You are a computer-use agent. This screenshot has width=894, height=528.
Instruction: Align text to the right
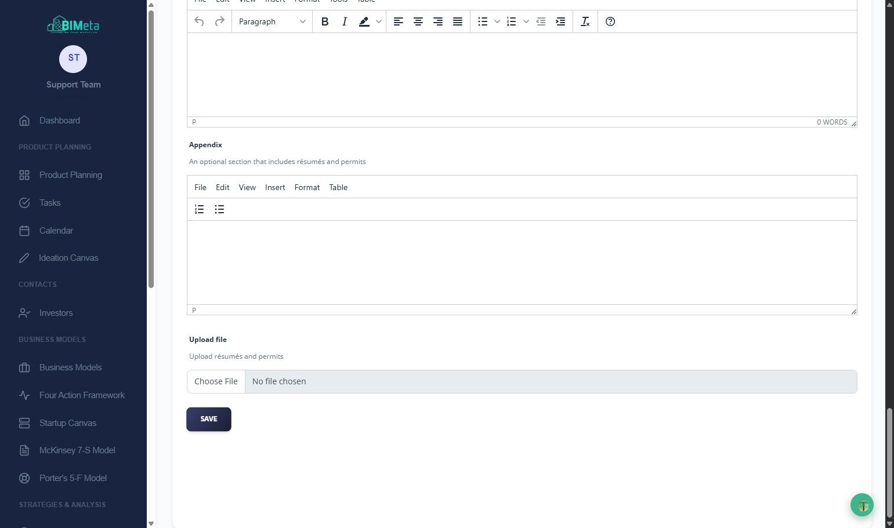click(438, 21)
